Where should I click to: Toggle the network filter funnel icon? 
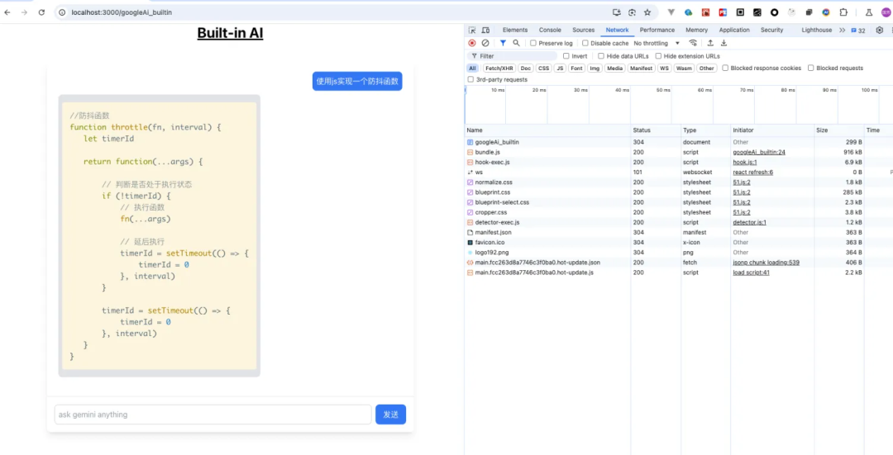[503, 43]
